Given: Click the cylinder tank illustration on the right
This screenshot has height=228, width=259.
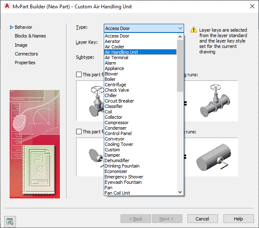Looking at the screenshot, I should coord(214,158).
